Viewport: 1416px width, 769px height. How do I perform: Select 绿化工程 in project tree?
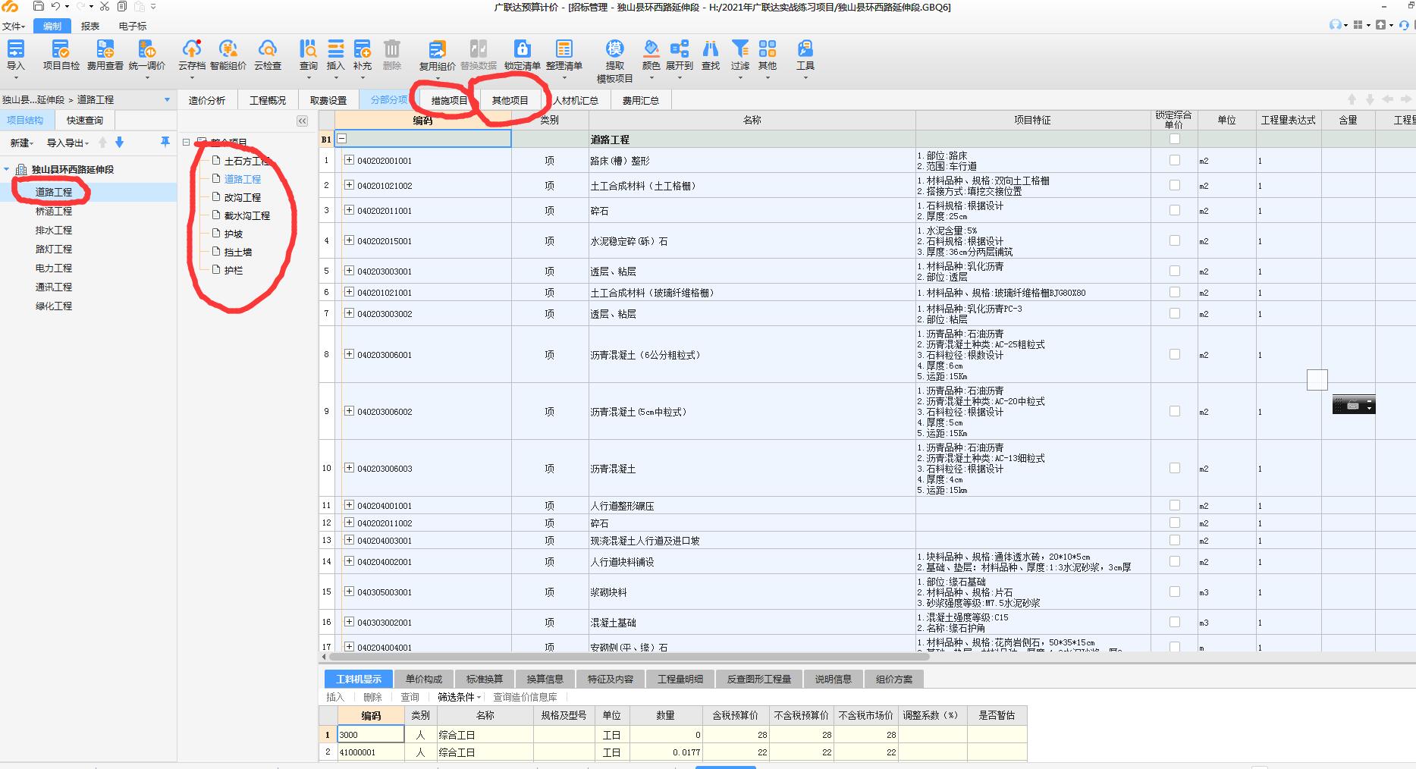pyautogui.click(x=54, y=306)
